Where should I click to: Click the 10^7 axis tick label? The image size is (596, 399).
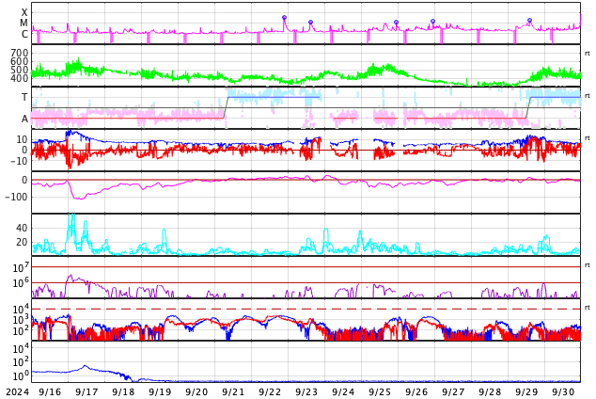(20, 268)
